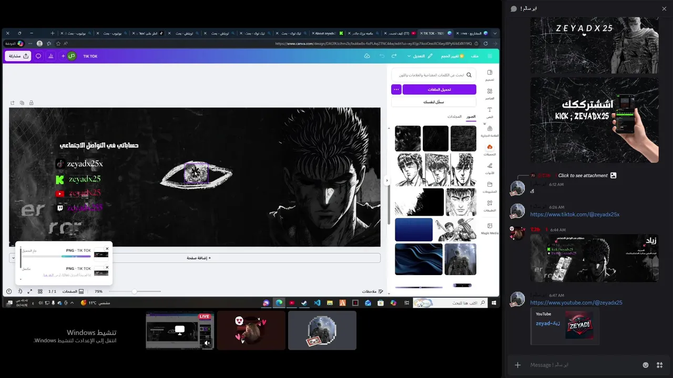Open the editing mode dropdown
673x378 pixels.
click(420, 56)
